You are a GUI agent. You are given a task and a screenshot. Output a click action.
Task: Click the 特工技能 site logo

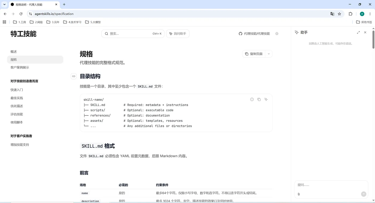[23, 34]
